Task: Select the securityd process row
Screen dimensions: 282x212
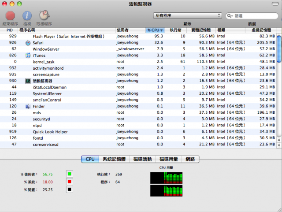Action: pos(138,119)
